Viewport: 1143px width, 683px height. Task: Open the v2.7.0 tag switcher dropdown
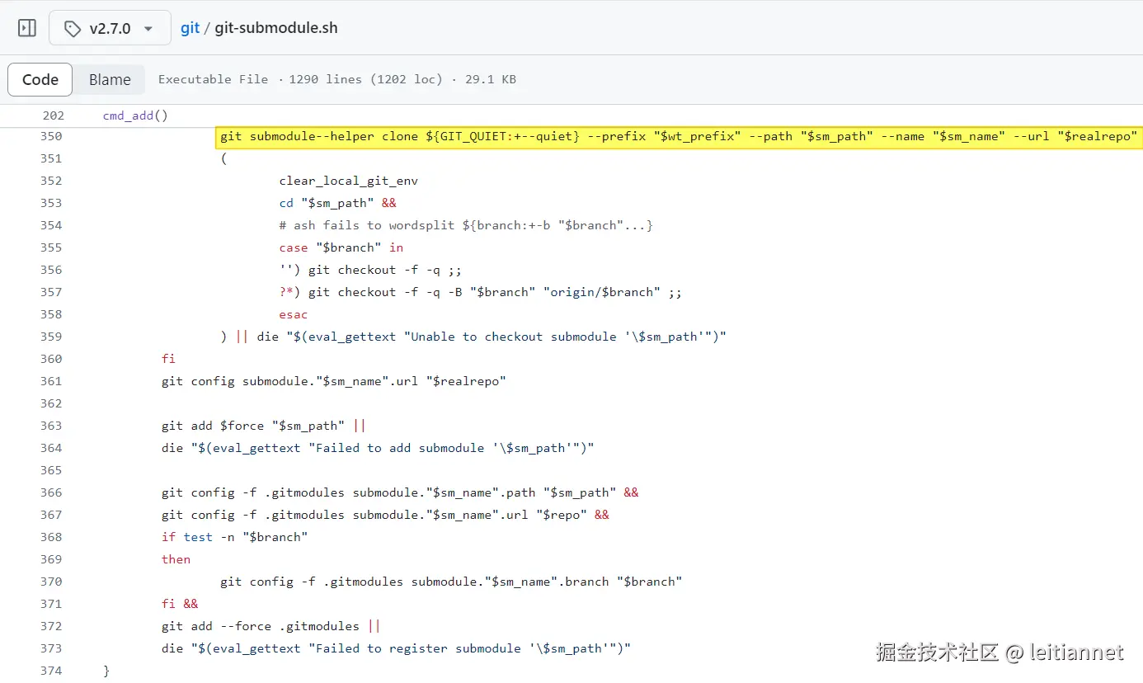(111, 28)
